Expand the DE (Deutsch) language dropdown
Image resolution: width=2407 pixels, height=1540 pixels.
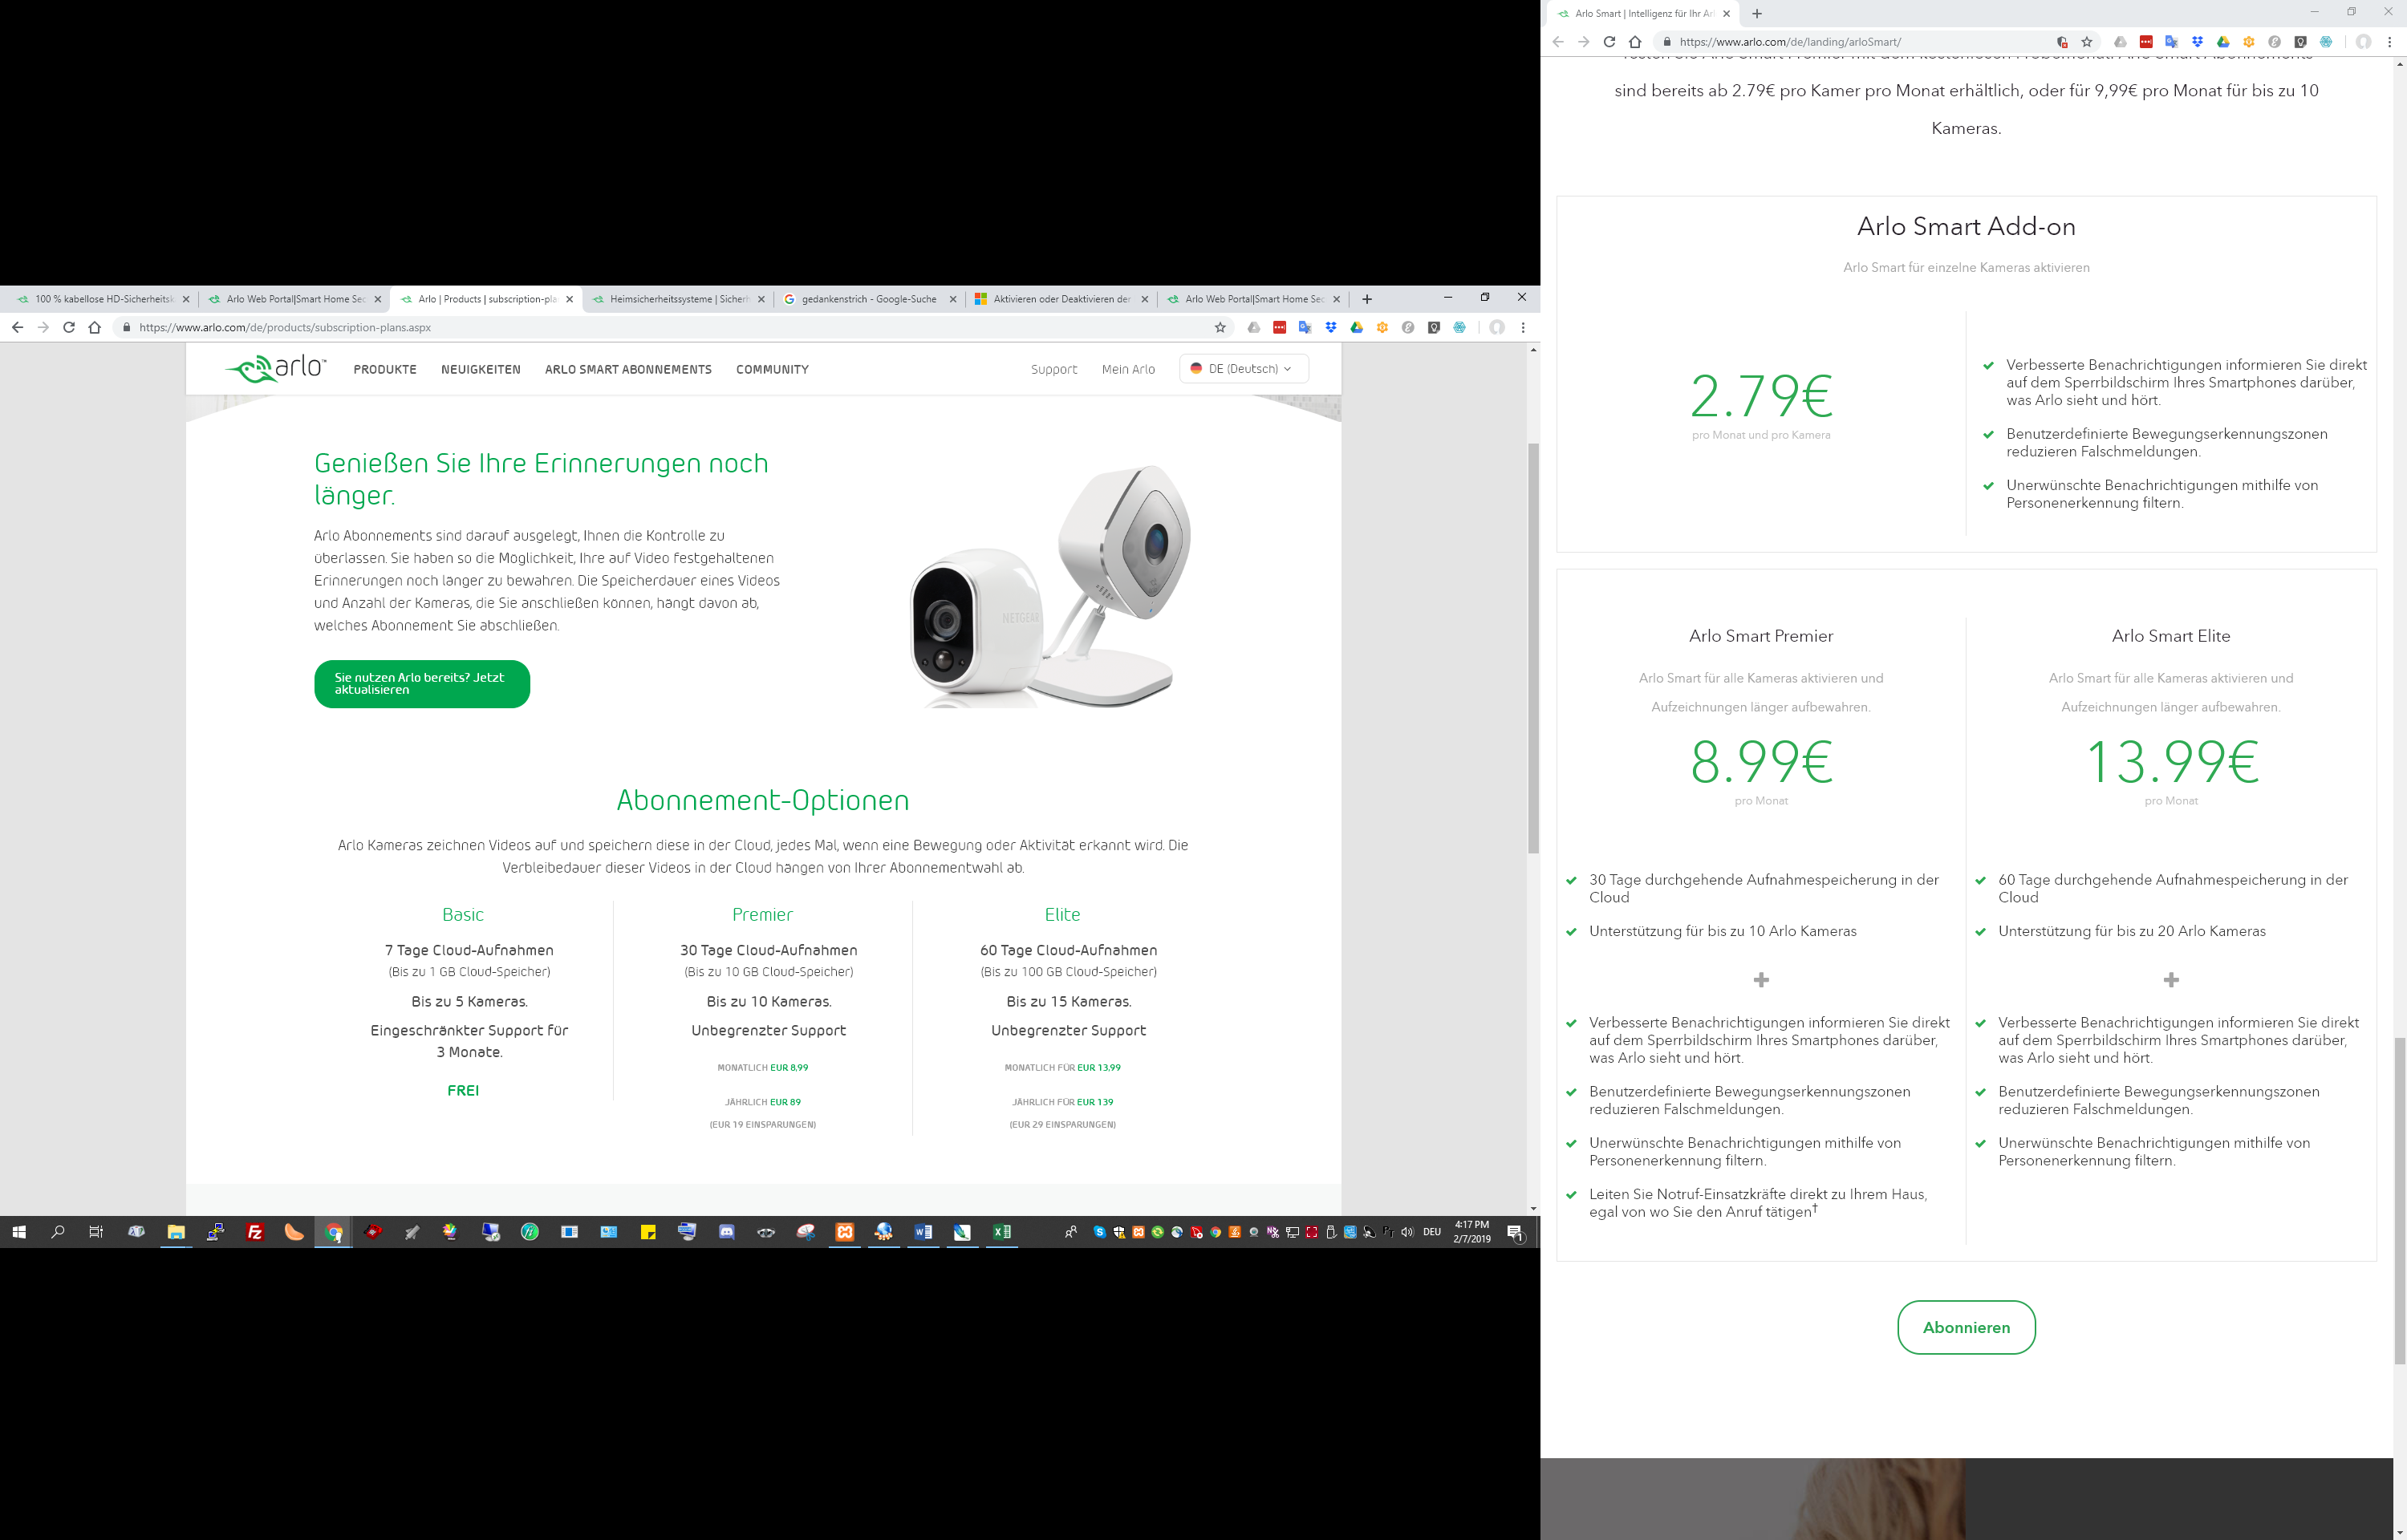1243,369
